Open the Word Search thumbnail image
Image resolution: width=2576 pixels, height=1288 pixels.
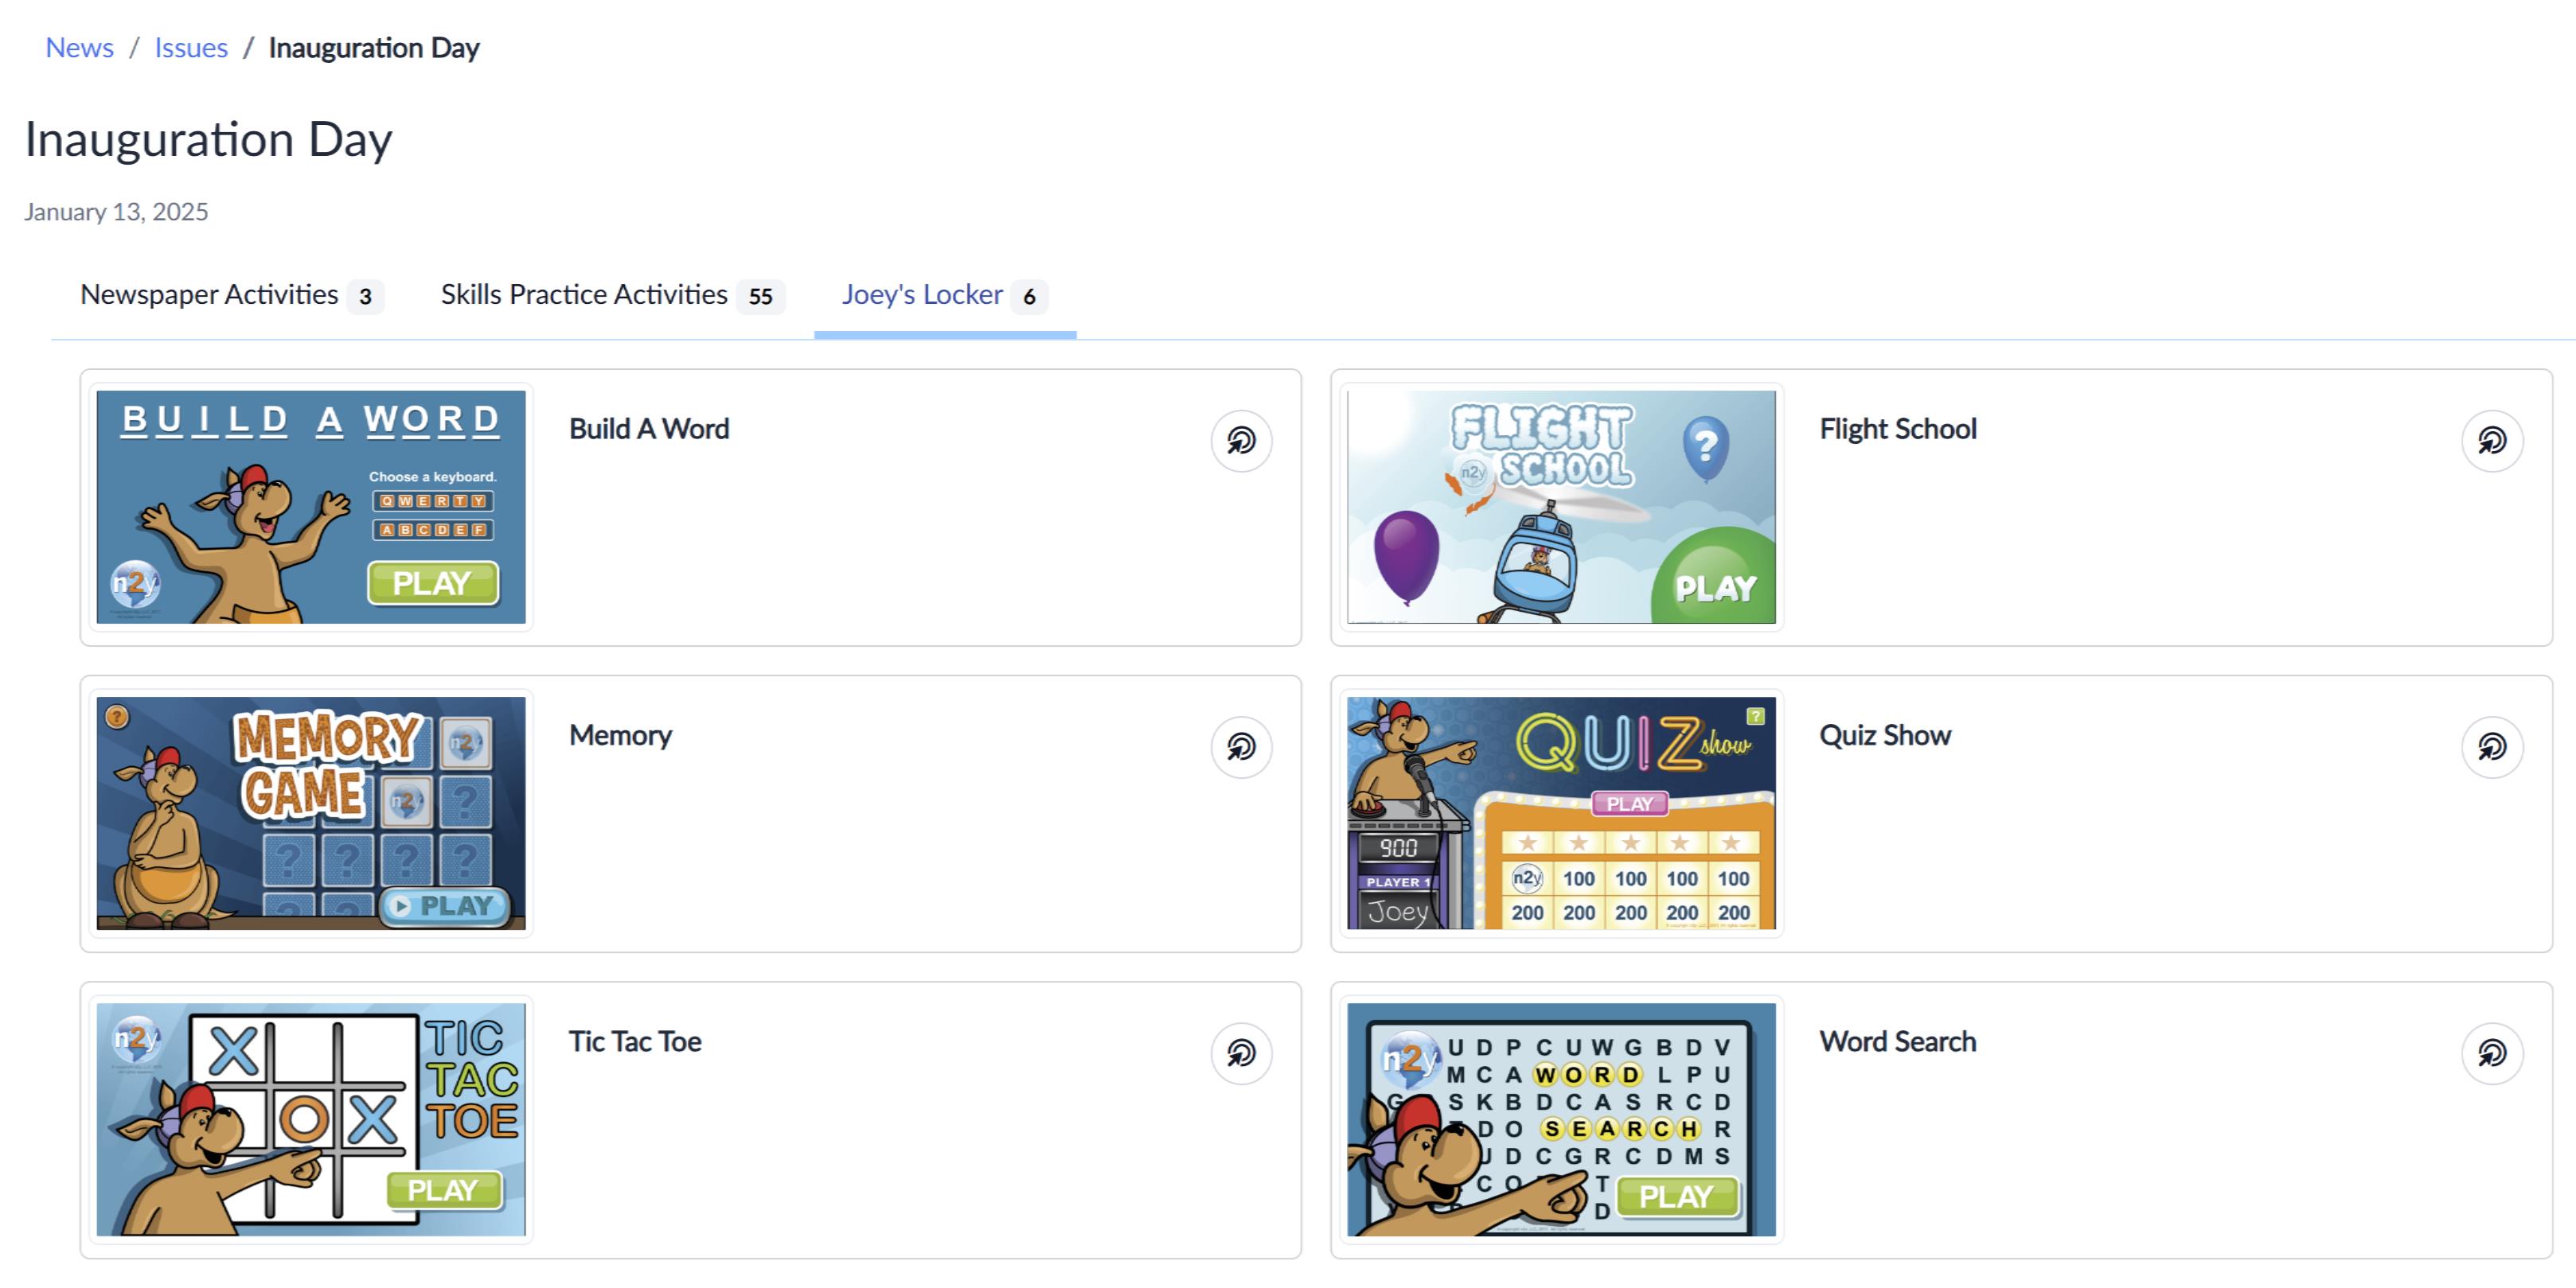(1561, 1119)
